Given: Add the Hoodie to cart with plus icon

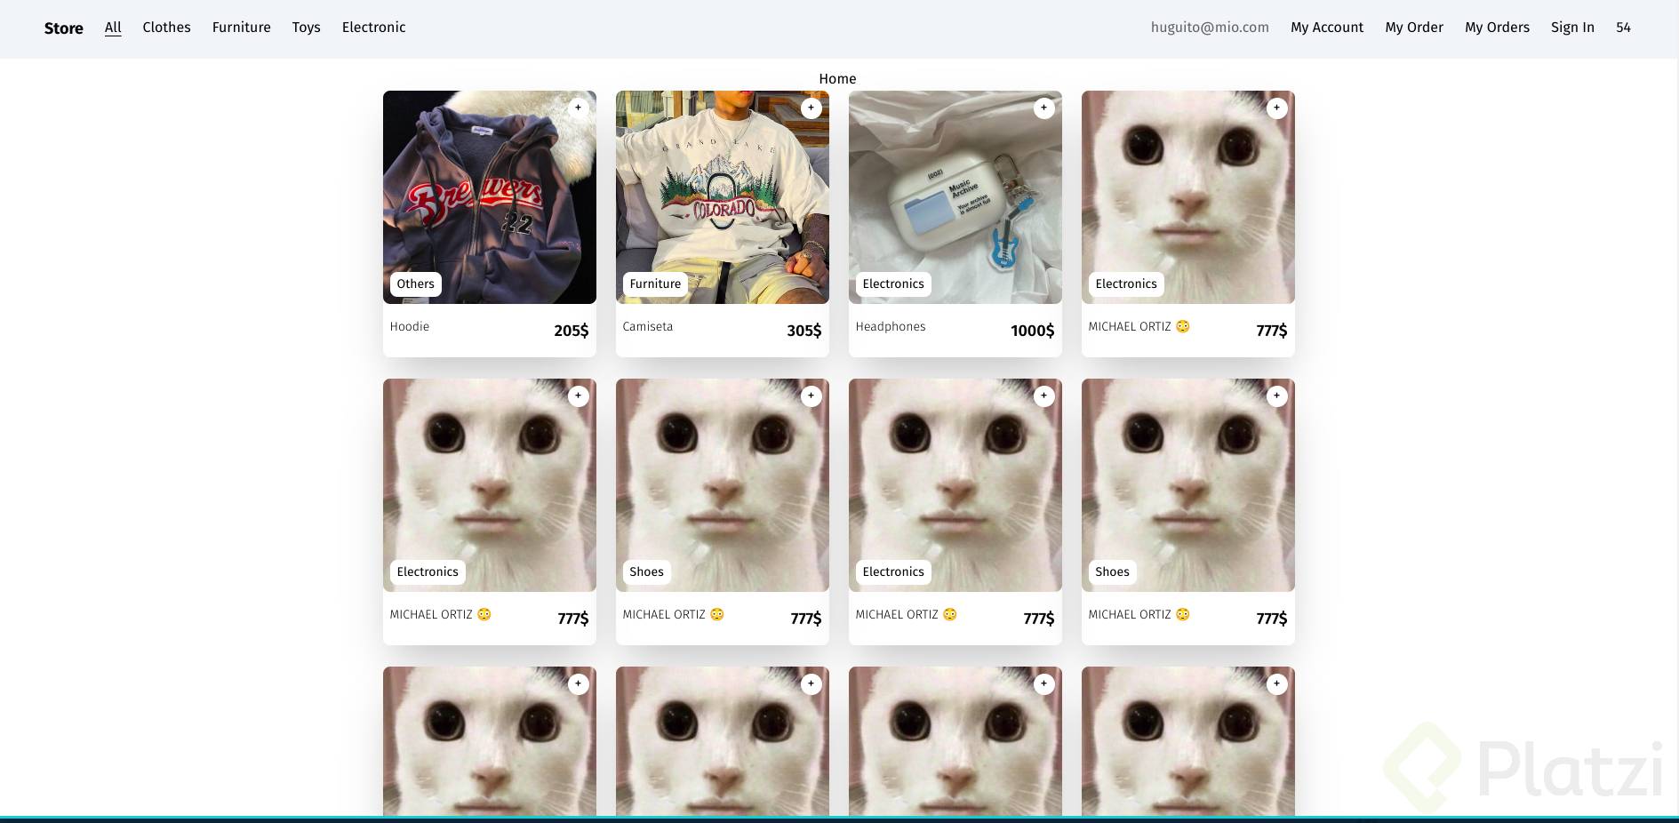Looking at the screenshot, I should (579, 108).
